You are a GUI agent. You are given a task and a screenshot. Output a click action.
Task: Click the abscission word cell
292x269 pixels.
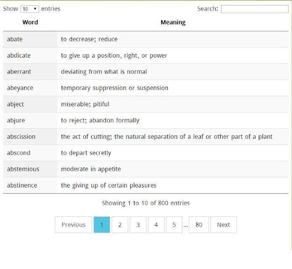click(30, 137)
